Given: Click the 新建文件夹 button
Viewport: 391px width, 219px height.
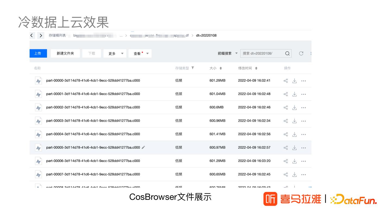Looking at the screenshot, I should coord(65,53).
